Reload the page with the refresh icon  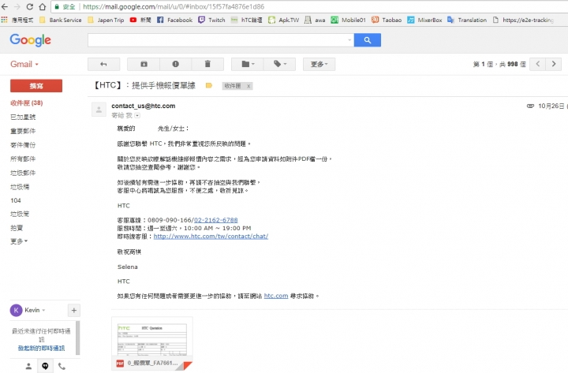30,7
